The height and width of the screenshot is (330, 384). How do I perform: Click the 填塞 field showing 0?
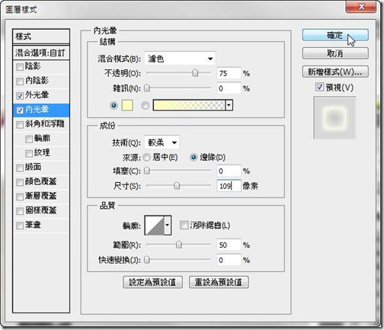click(x=229, y=171)
